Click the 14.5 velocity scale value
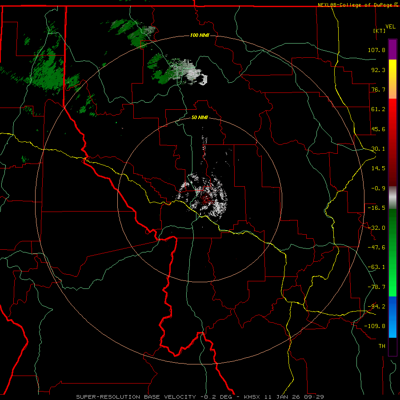Image resolution: width=400 pixels, height=400 pixels. point(378,168)
